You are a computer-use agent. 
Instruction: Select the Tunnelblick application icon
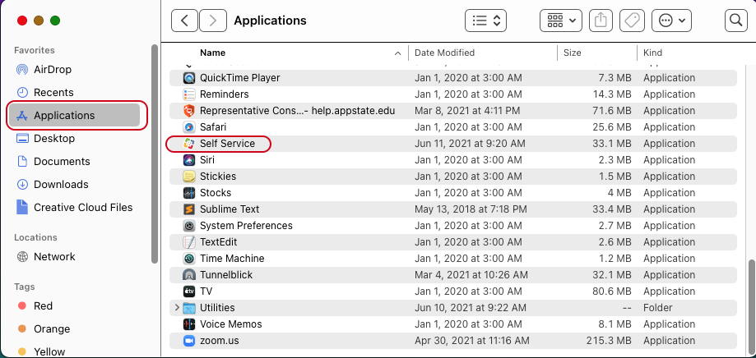click(189, 275)
